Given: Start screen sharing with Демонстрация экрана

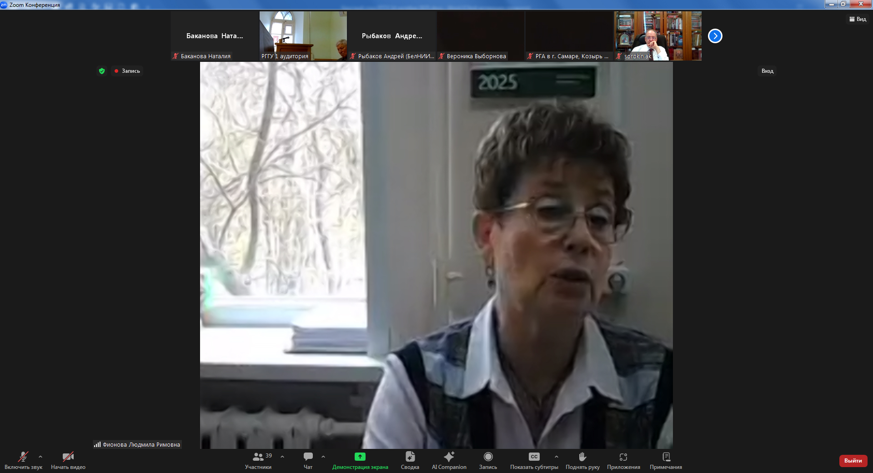Looking at the screenshot, I should (x=360, y=460).
